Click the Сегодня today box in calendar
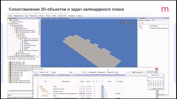 click(150, 89)
